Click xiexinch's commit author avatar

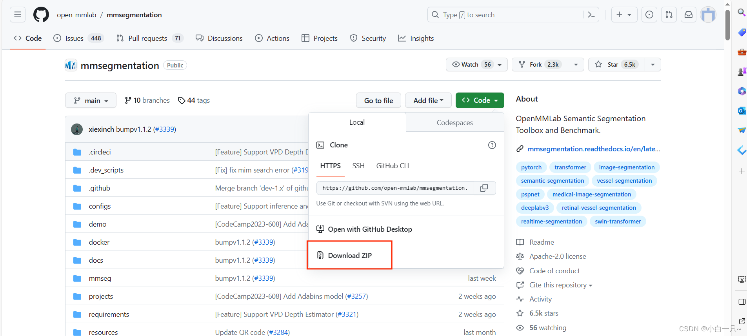point(77,129)
